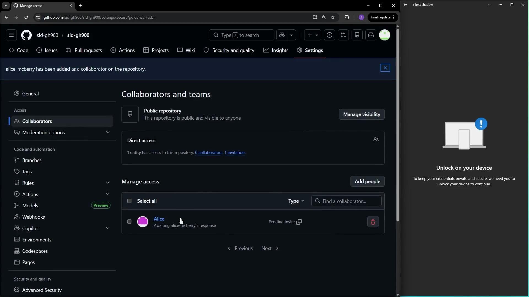Close the Manage access browser tab

(x=71, y=5)
